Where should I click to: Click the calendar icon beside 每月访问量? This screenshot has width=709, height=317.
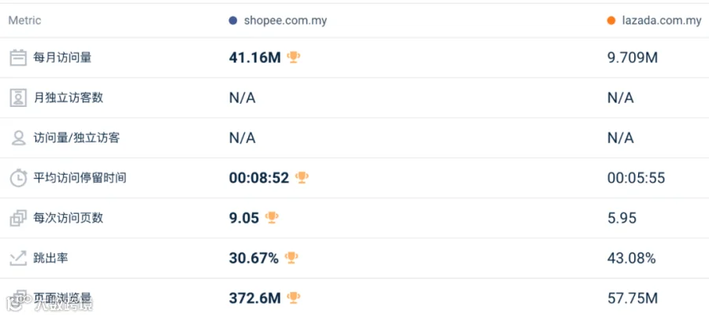[18, 57]
